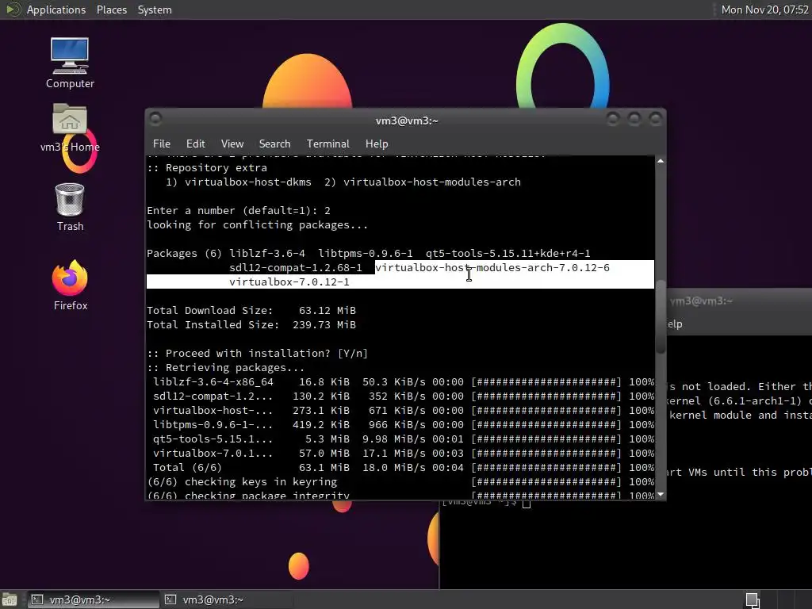Open the Trash desktop icon
The image size is (812, 609).
point(70,207)
